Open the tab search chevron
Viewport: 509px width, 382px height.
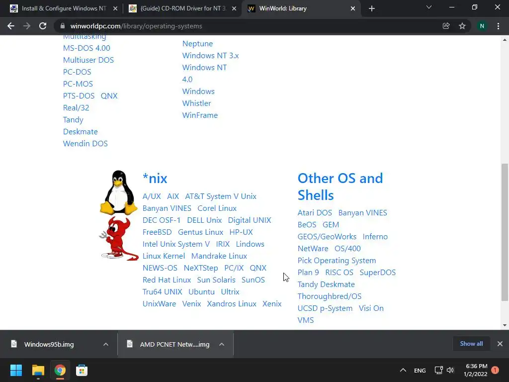(x=429, y=7)
